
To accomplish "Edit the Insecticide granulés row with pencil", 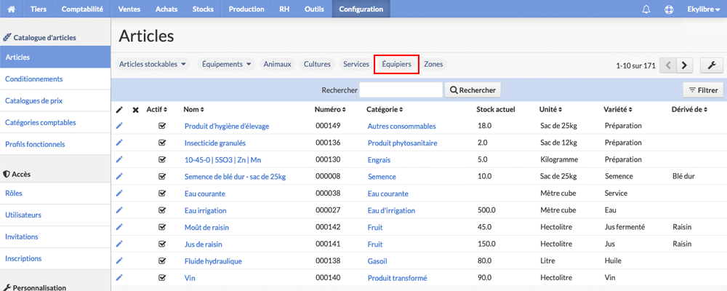I will (119, 143).
